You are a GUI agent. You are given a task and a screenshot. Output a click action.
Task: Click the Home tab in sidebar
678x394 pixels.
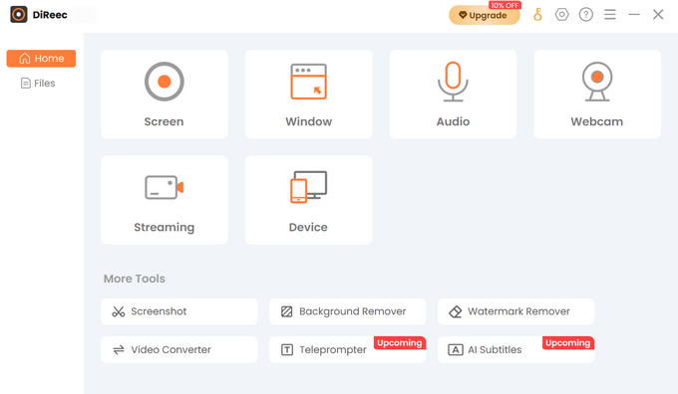pos(41,59)
